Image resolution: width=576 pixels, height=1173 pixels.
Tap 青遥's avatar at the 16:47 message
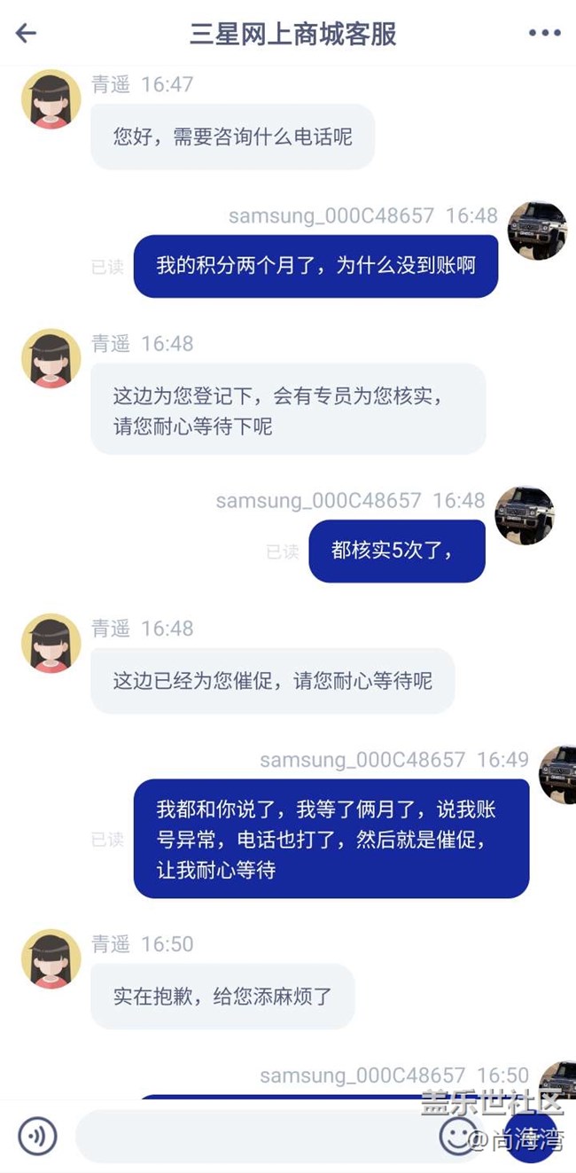click(x=51, y=99)
